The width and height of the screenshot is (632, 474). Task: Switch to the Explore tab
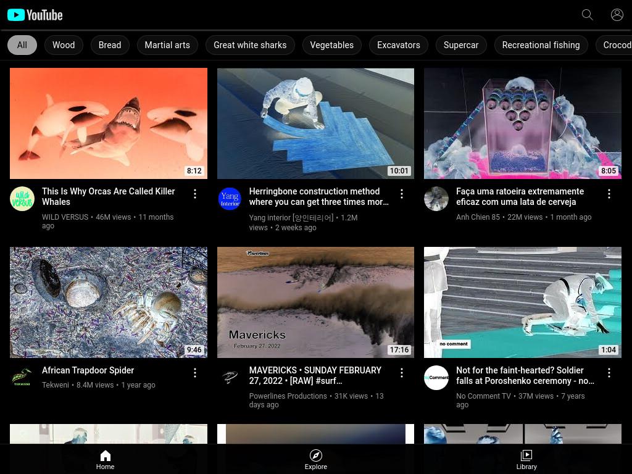tap(315, 460)
